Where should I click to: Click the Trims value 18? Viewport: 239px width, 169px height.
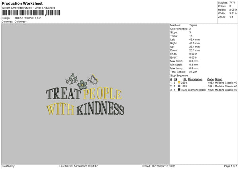(x=191, y=36)
